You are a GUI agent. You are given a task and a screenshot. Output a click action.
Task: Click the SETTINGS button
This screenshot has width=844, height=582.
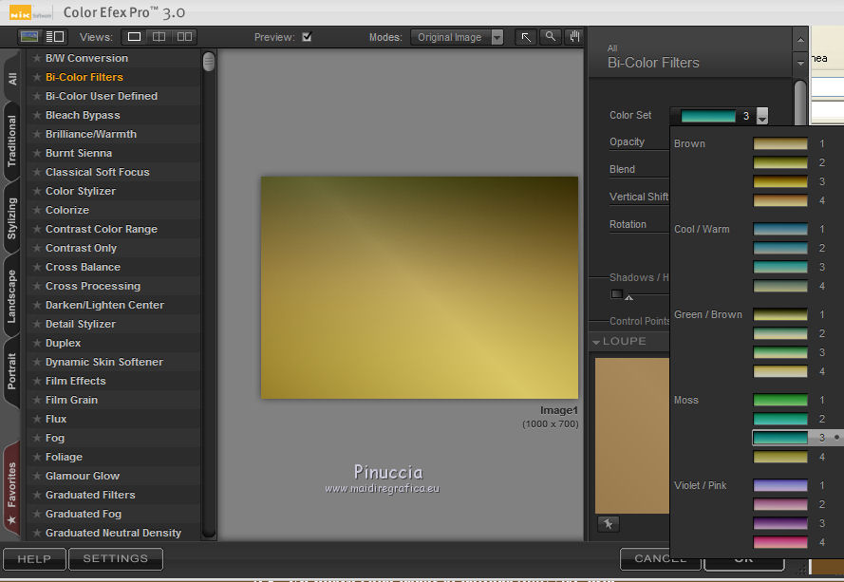[x=115, y=559]
